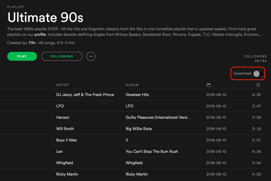
Task: Open the three-dot more options button
Action: 91,56
